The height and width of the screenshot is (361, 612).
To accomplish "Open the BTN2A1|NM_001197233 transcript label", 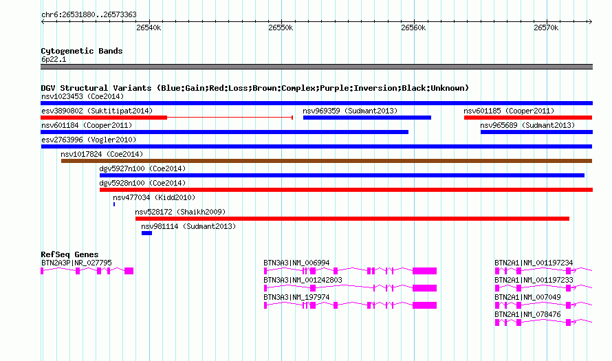I will pyautogui.click(x=534, y=281).
